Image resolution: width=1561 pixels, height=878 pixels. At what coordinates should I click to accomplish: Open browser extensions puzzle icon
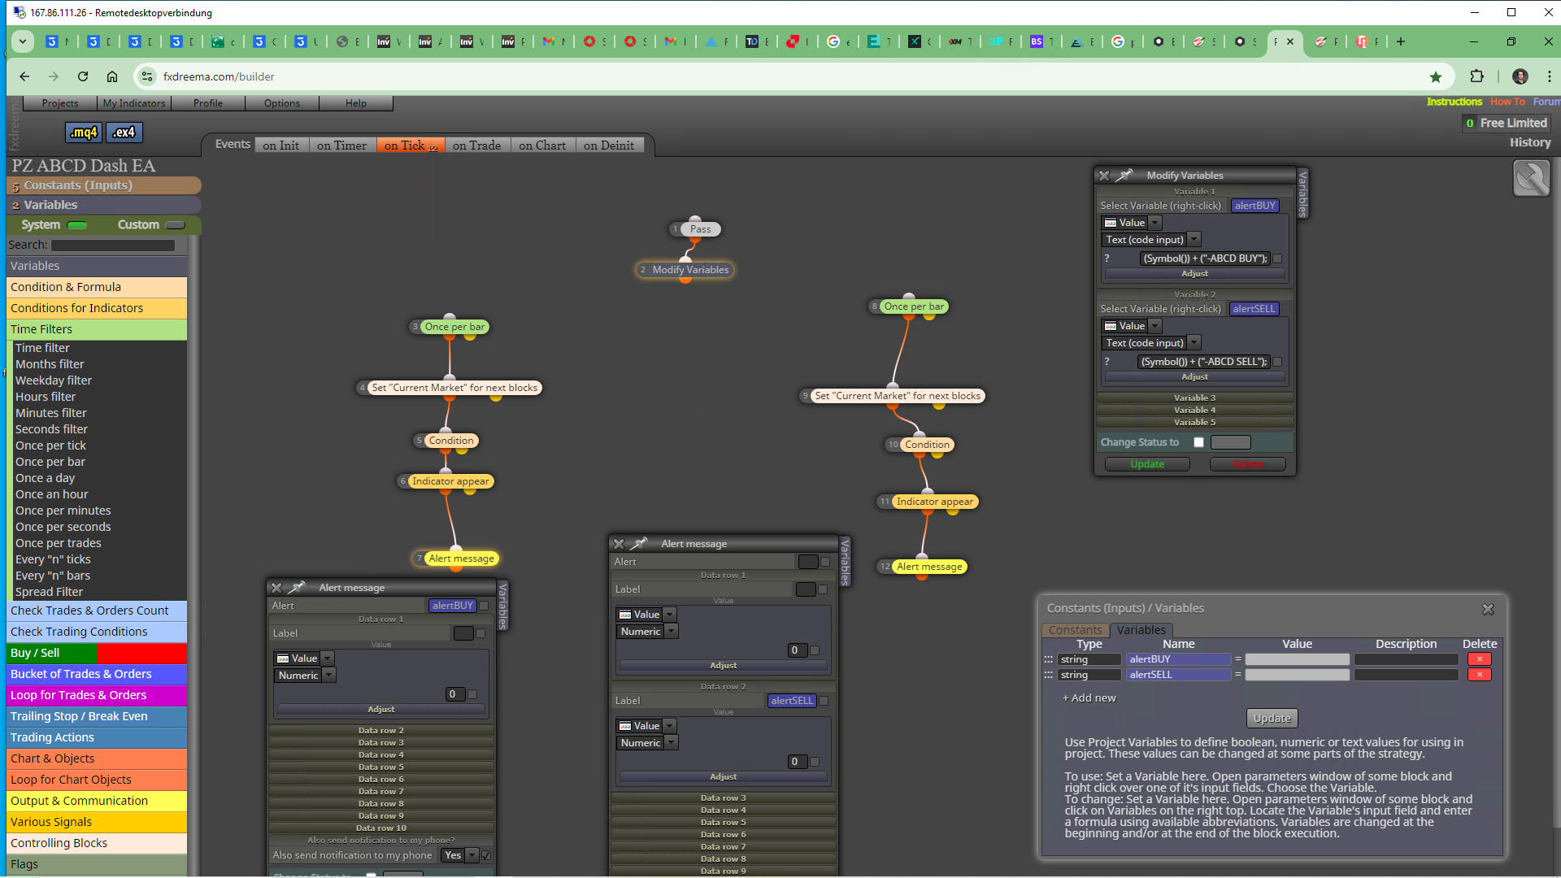[x=1477, y=76]
